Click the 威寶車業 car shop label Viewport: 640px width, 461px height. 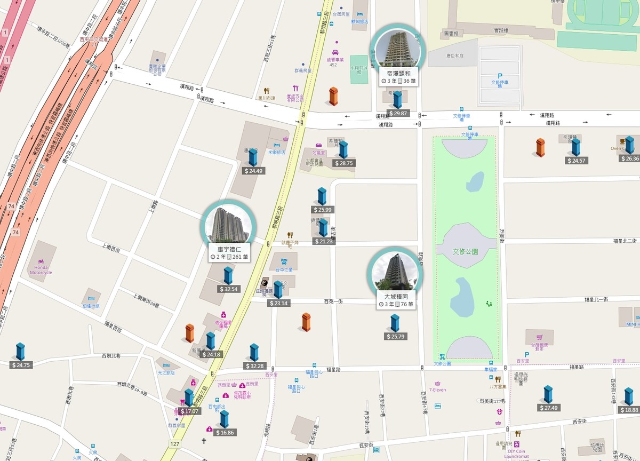(x=334, y=60)
